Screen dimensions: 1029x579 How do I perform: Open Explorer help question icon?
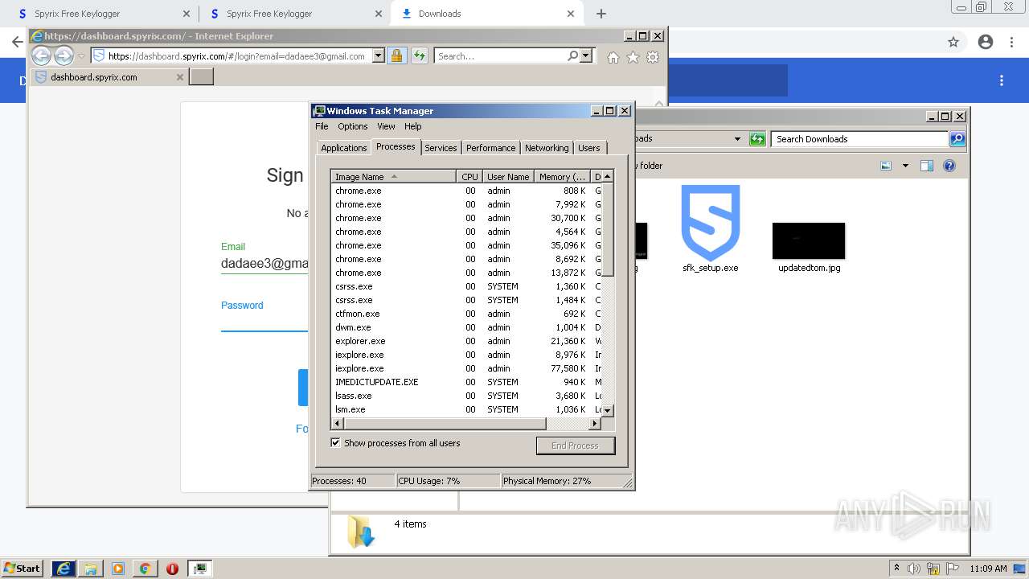click(949, 166)
